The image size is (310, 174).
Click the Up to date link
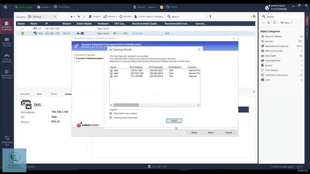pyautogui.click(x=137, y=33)
